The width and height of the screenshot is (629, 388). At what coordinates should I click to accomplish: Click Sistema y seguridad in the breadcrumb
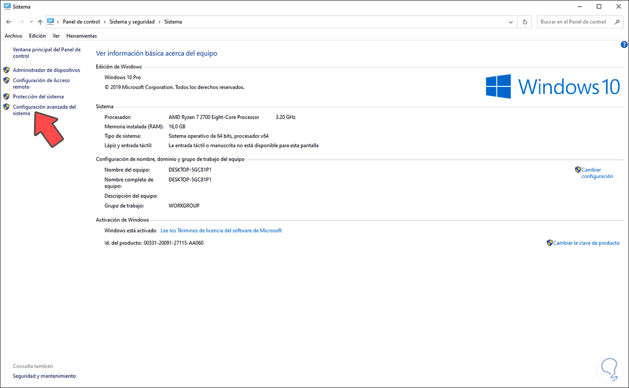click(x=132, y=22)
